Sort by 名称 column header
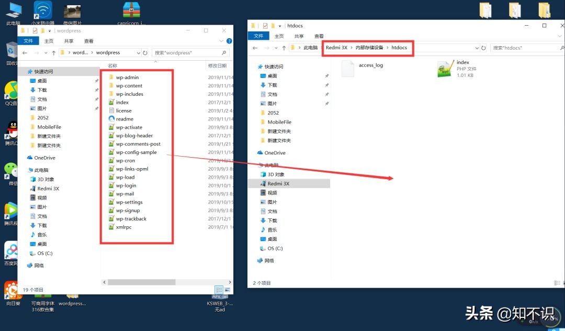The image size is (565, 331). pyautogui.click(x=113, y=65)
